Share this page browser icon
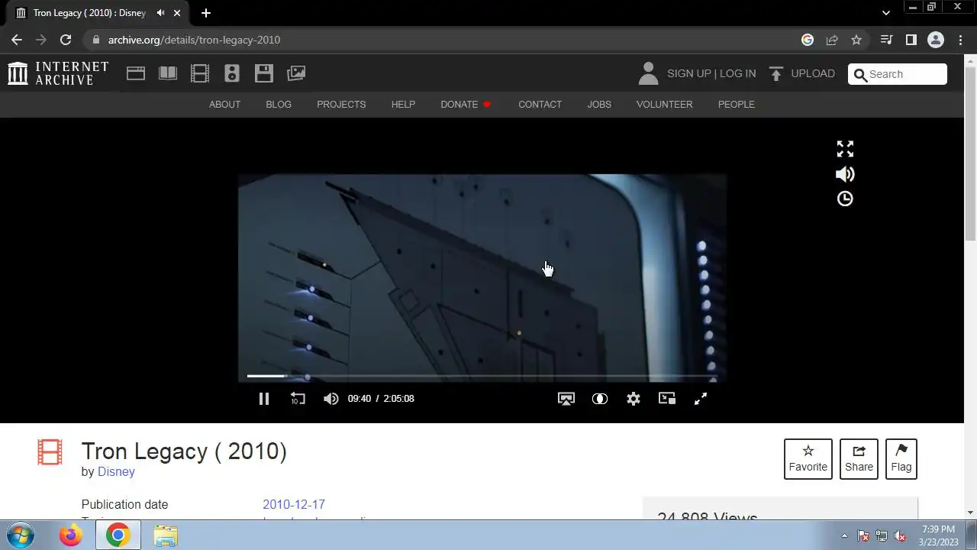Viewport: 977px width, 550px height. pos(832,40)
